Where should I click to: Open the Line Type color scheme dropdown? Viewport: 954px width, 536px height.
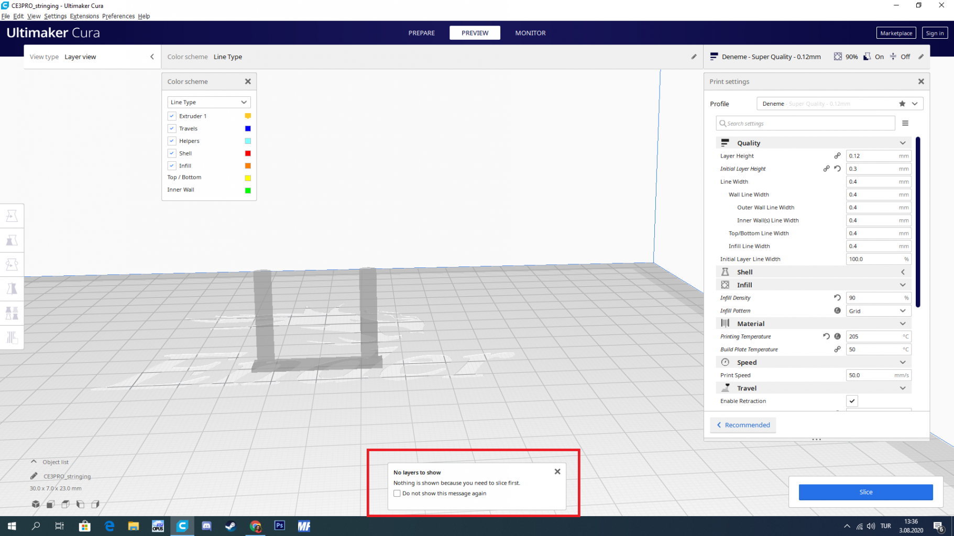coord(209,102)
